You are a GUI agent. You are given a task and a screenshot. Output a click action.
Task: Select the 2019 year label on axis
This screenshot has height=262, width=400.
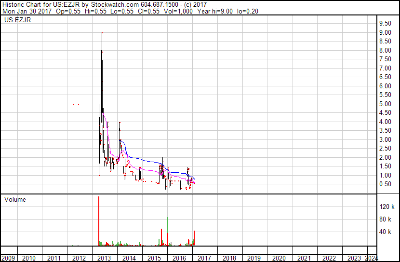tap(254, 258)
